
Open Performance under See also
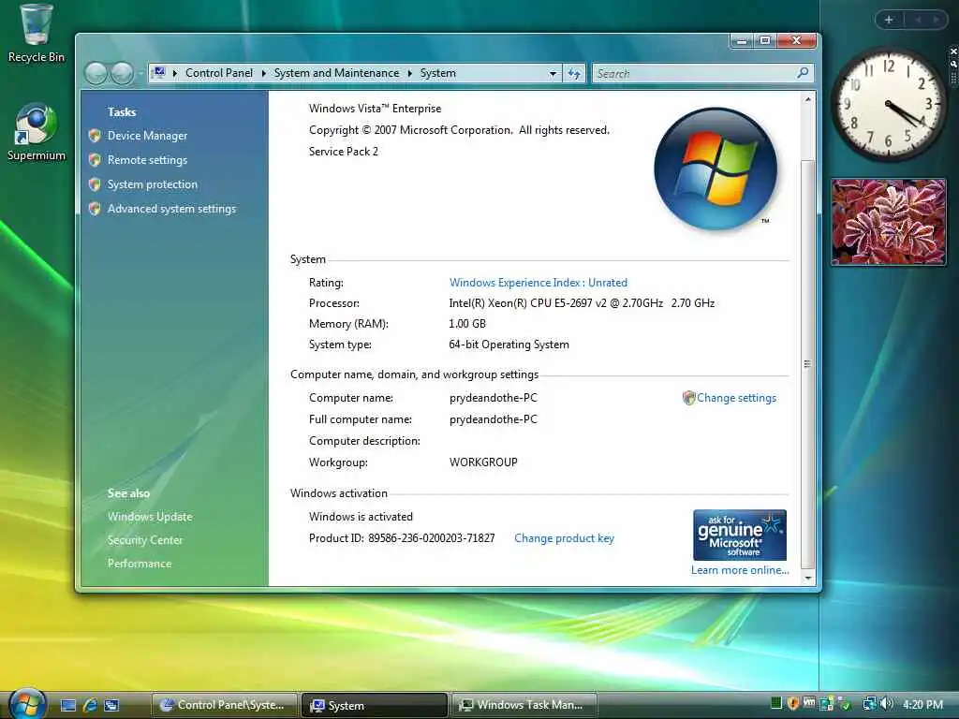coord(140,564)
